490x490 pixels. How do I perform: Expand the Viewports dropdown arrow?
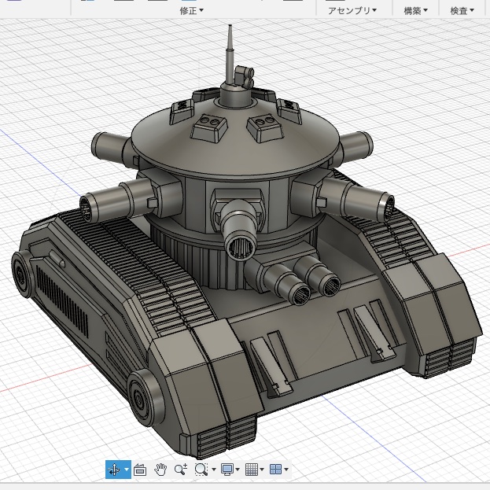pyautogui.click(x=286, y=469)
